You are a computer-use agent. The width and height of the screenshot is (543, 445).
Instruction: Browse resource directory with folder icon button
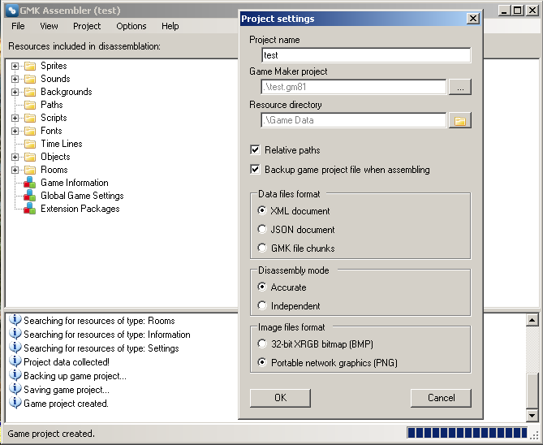point(459,120)
